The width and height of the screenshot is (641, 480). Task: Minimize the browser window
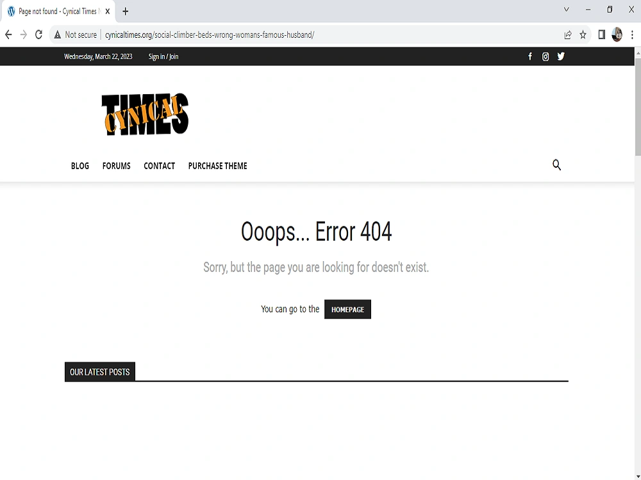[x=588, y=10]
